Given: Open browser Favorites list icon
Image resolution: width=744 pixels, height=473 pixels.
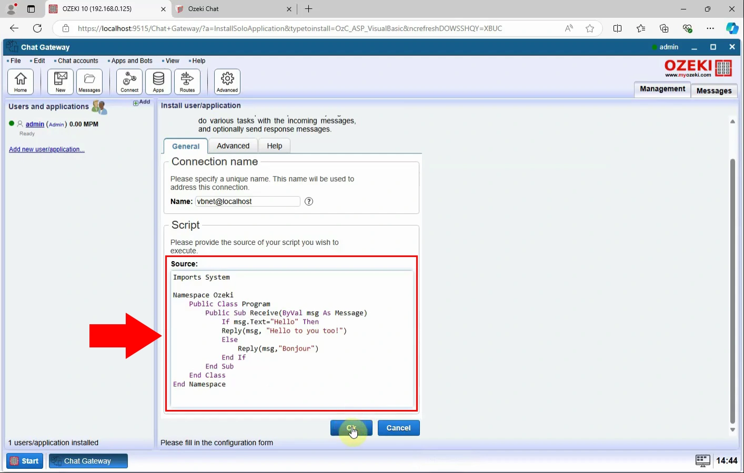Looking at the screenshot, I should (641, 28).
